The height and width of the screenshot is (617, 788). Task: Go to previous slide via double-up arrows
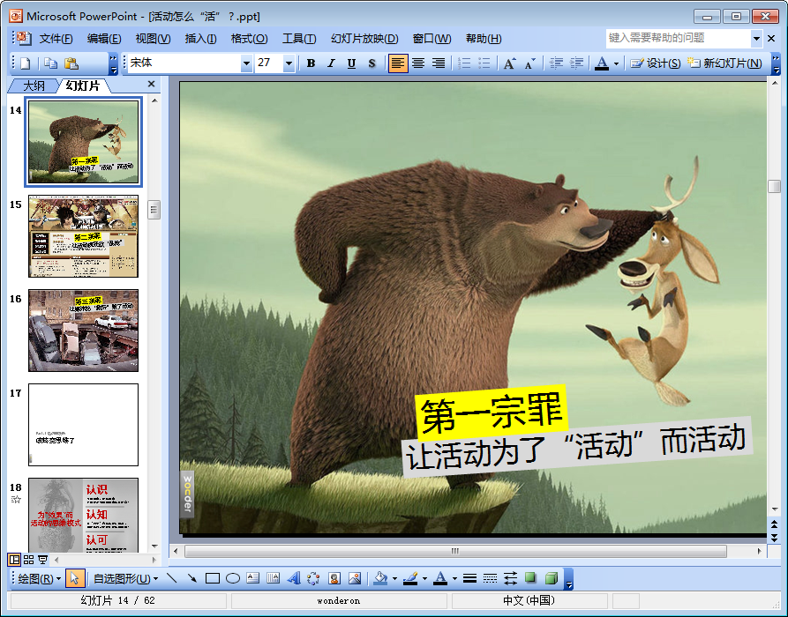[x=774, y=524]
